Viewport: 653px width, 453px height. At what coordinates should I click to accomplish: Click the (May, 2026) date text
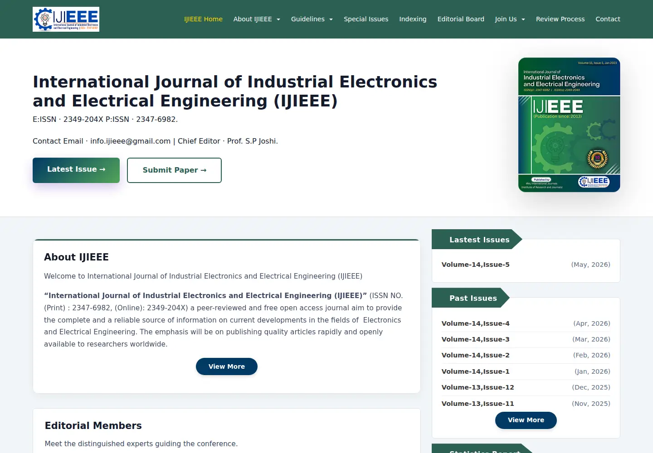pyautogui.click(x=590, y=265)
